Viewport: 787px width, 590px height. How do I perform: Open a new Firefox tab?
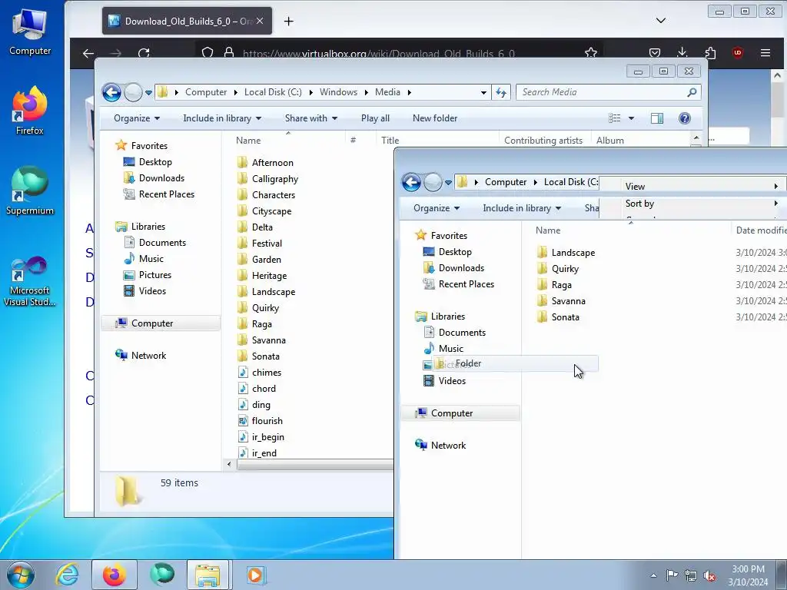click(289, 21)
